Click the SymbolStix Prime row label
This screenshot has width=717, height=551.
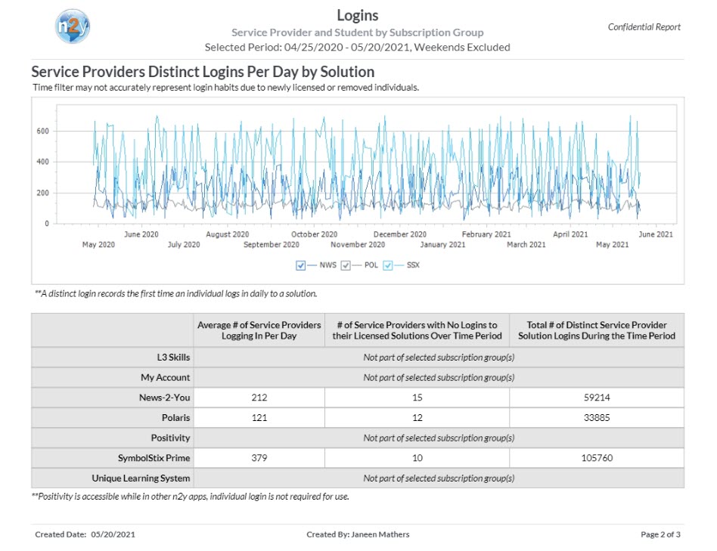point(154,458)
